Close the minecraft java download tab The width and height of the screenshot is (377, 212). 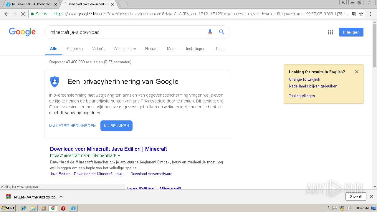click(x=113, y=4)
